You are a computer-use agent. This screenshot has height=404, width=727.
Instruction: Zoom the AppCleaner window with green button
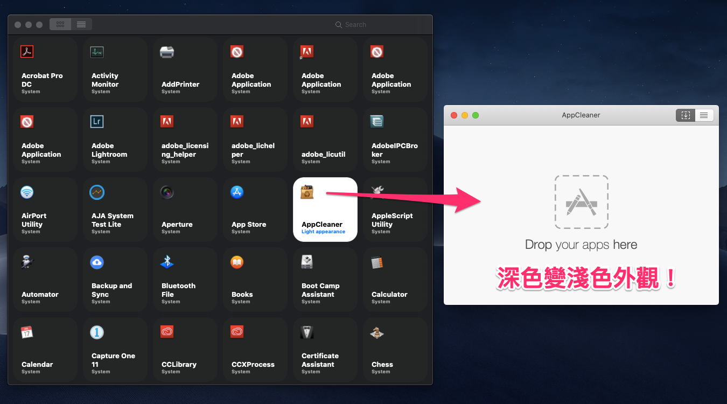click(x=476, y=115)
